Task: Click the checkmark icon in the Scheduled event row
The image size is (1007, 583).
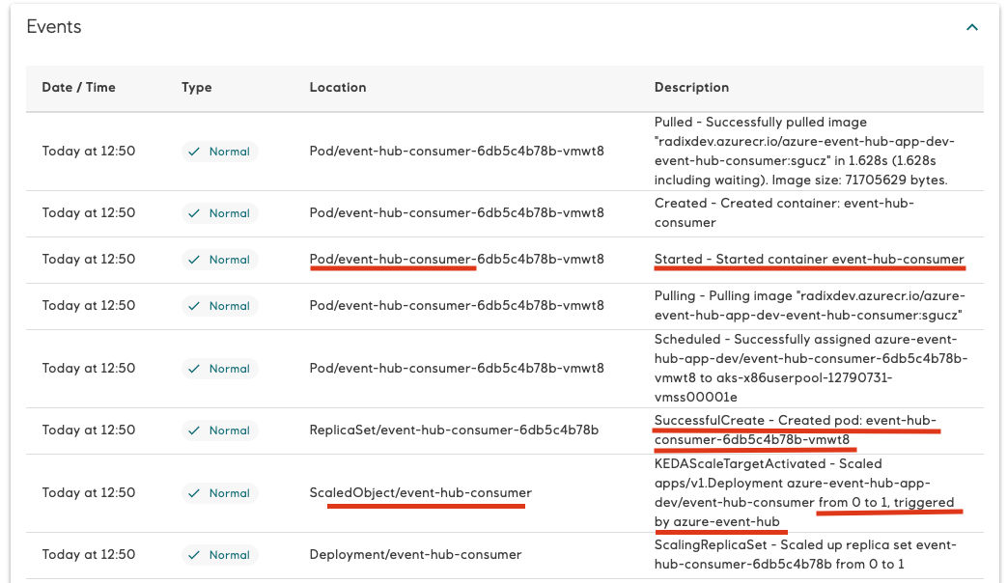Action: point(195,369)
